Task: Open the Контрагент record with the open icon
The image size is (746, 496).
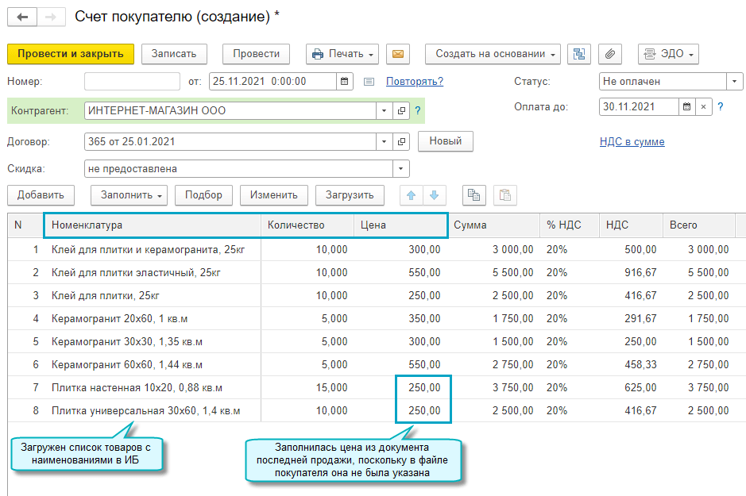Action: pos(401,111)
